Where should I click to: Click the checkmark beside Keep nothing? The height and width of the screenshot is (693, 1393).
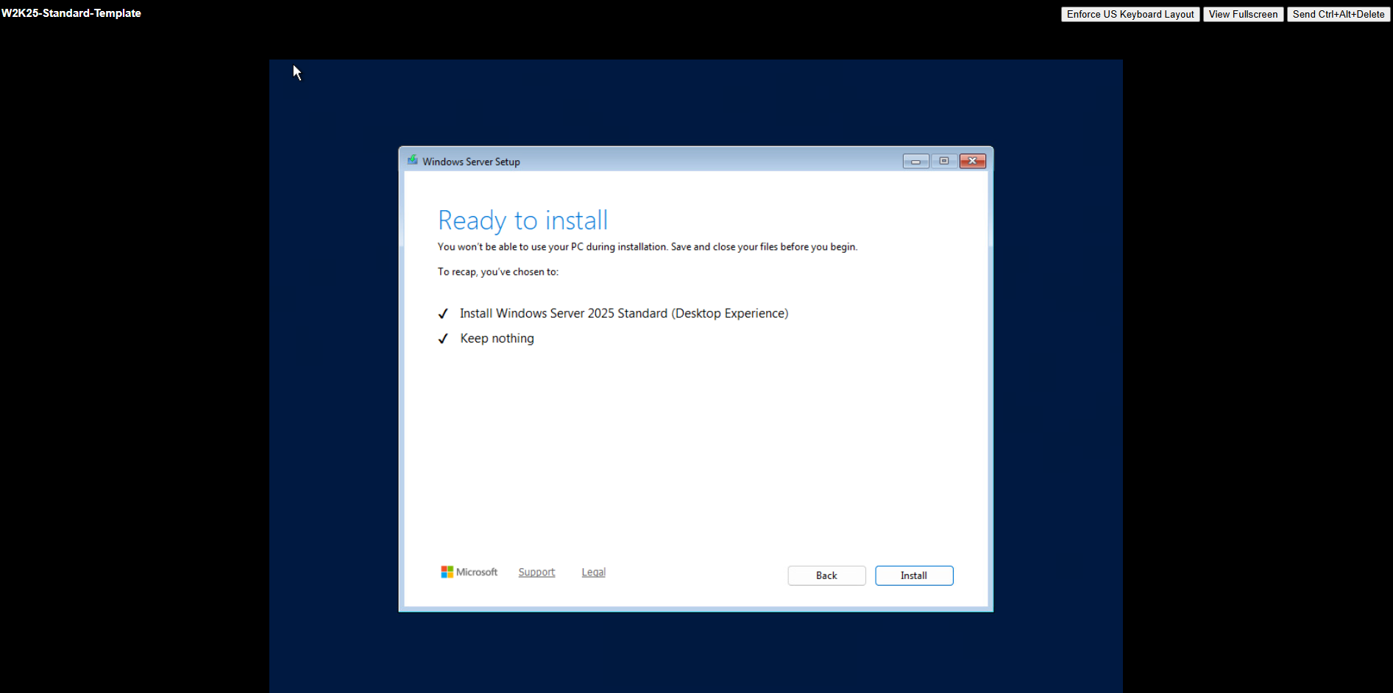coord(443,339)
